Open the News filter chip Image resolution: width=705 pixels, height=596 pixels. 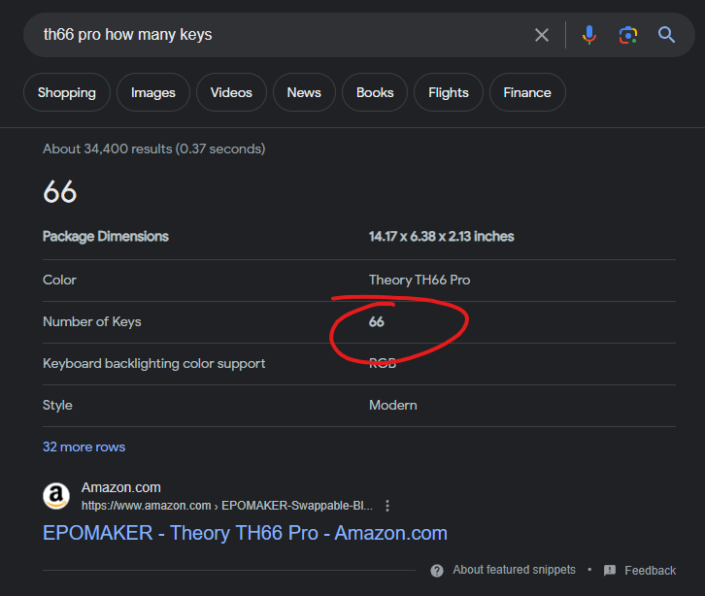[304, 92]
